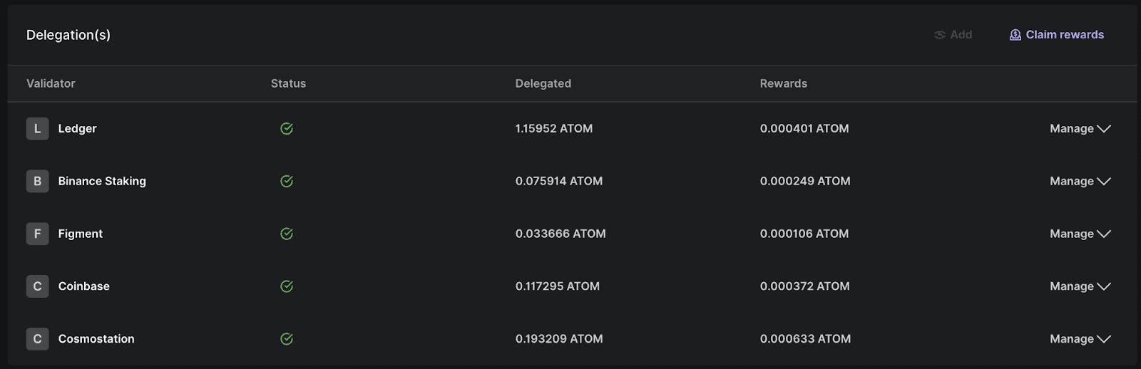Click the Figment validator avatar icon
This screenshot has height=369, width=1141.
coord(38,234)
